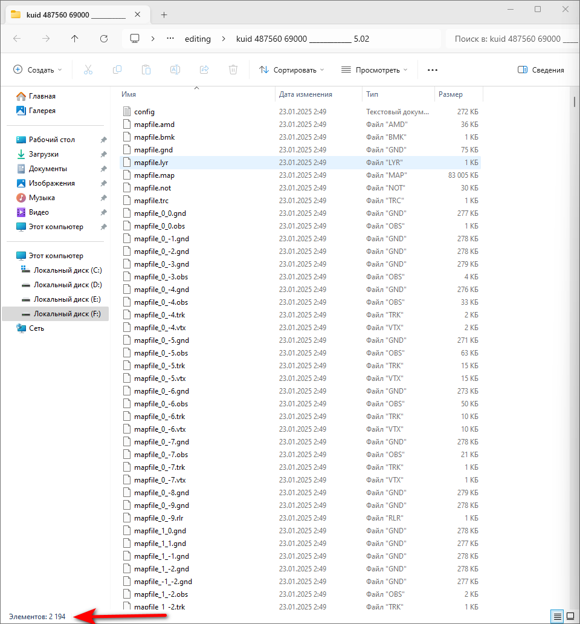Screen dimensions: 580x624
Task: Select file mapfile.lyr
Action: tap(300, 163)
